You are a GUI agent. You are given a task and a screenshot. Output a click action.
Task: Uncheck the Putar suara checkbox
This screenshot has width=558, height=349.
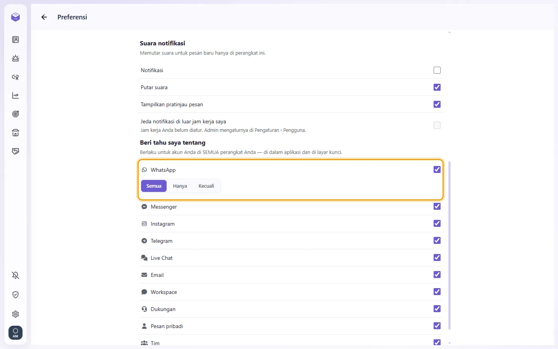(x=437, y=87)
